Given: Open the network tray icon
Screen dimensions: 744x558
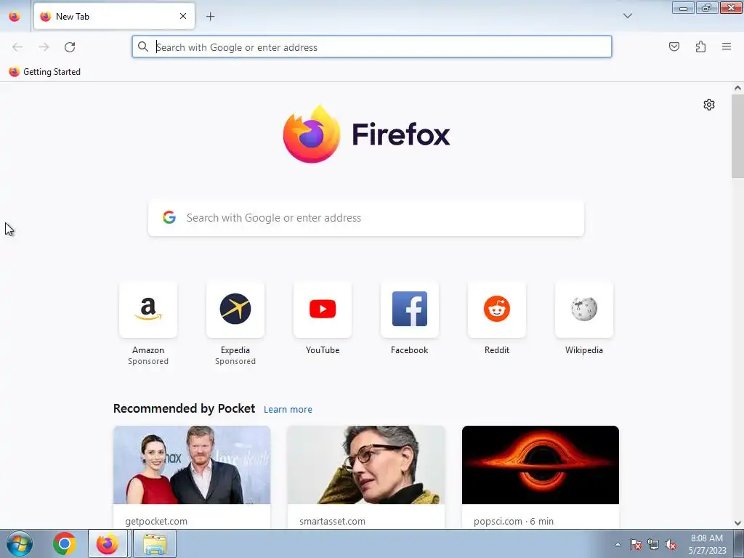Looking at the screenshot, I should (x=653, y=544).
